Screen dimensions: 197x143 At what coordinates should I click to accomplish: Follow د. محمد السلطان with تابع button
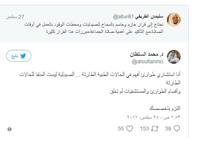19,56
